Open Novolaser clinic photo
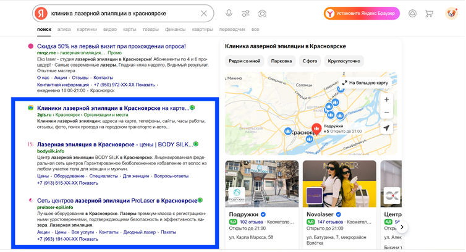Screen dimensions: 466x252 [339, 184]
